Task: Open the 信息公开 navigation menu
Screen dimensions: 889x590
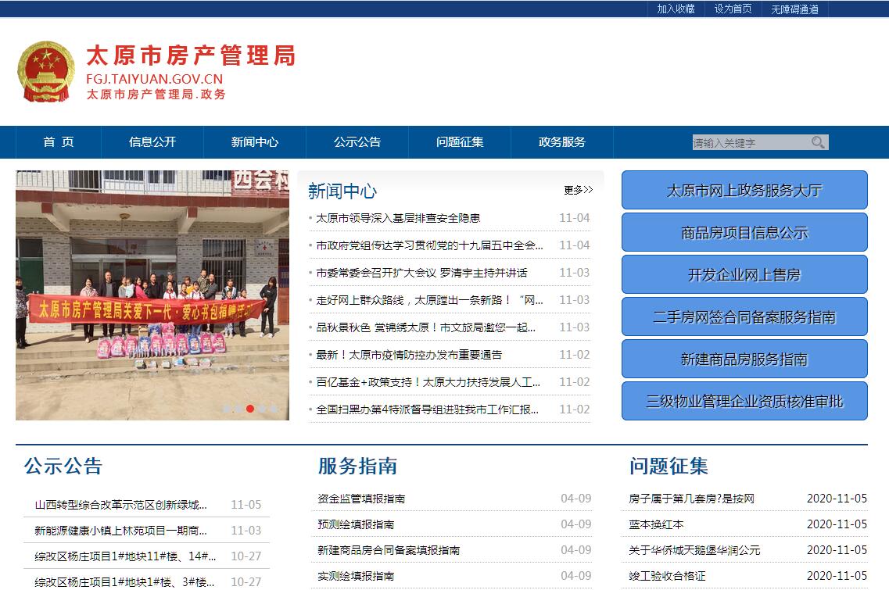Action: pos(152,142)
